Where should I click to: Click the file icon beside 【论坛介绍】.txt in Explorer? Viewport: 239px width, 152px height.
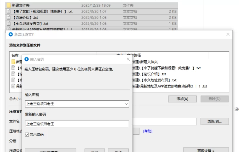9,18
